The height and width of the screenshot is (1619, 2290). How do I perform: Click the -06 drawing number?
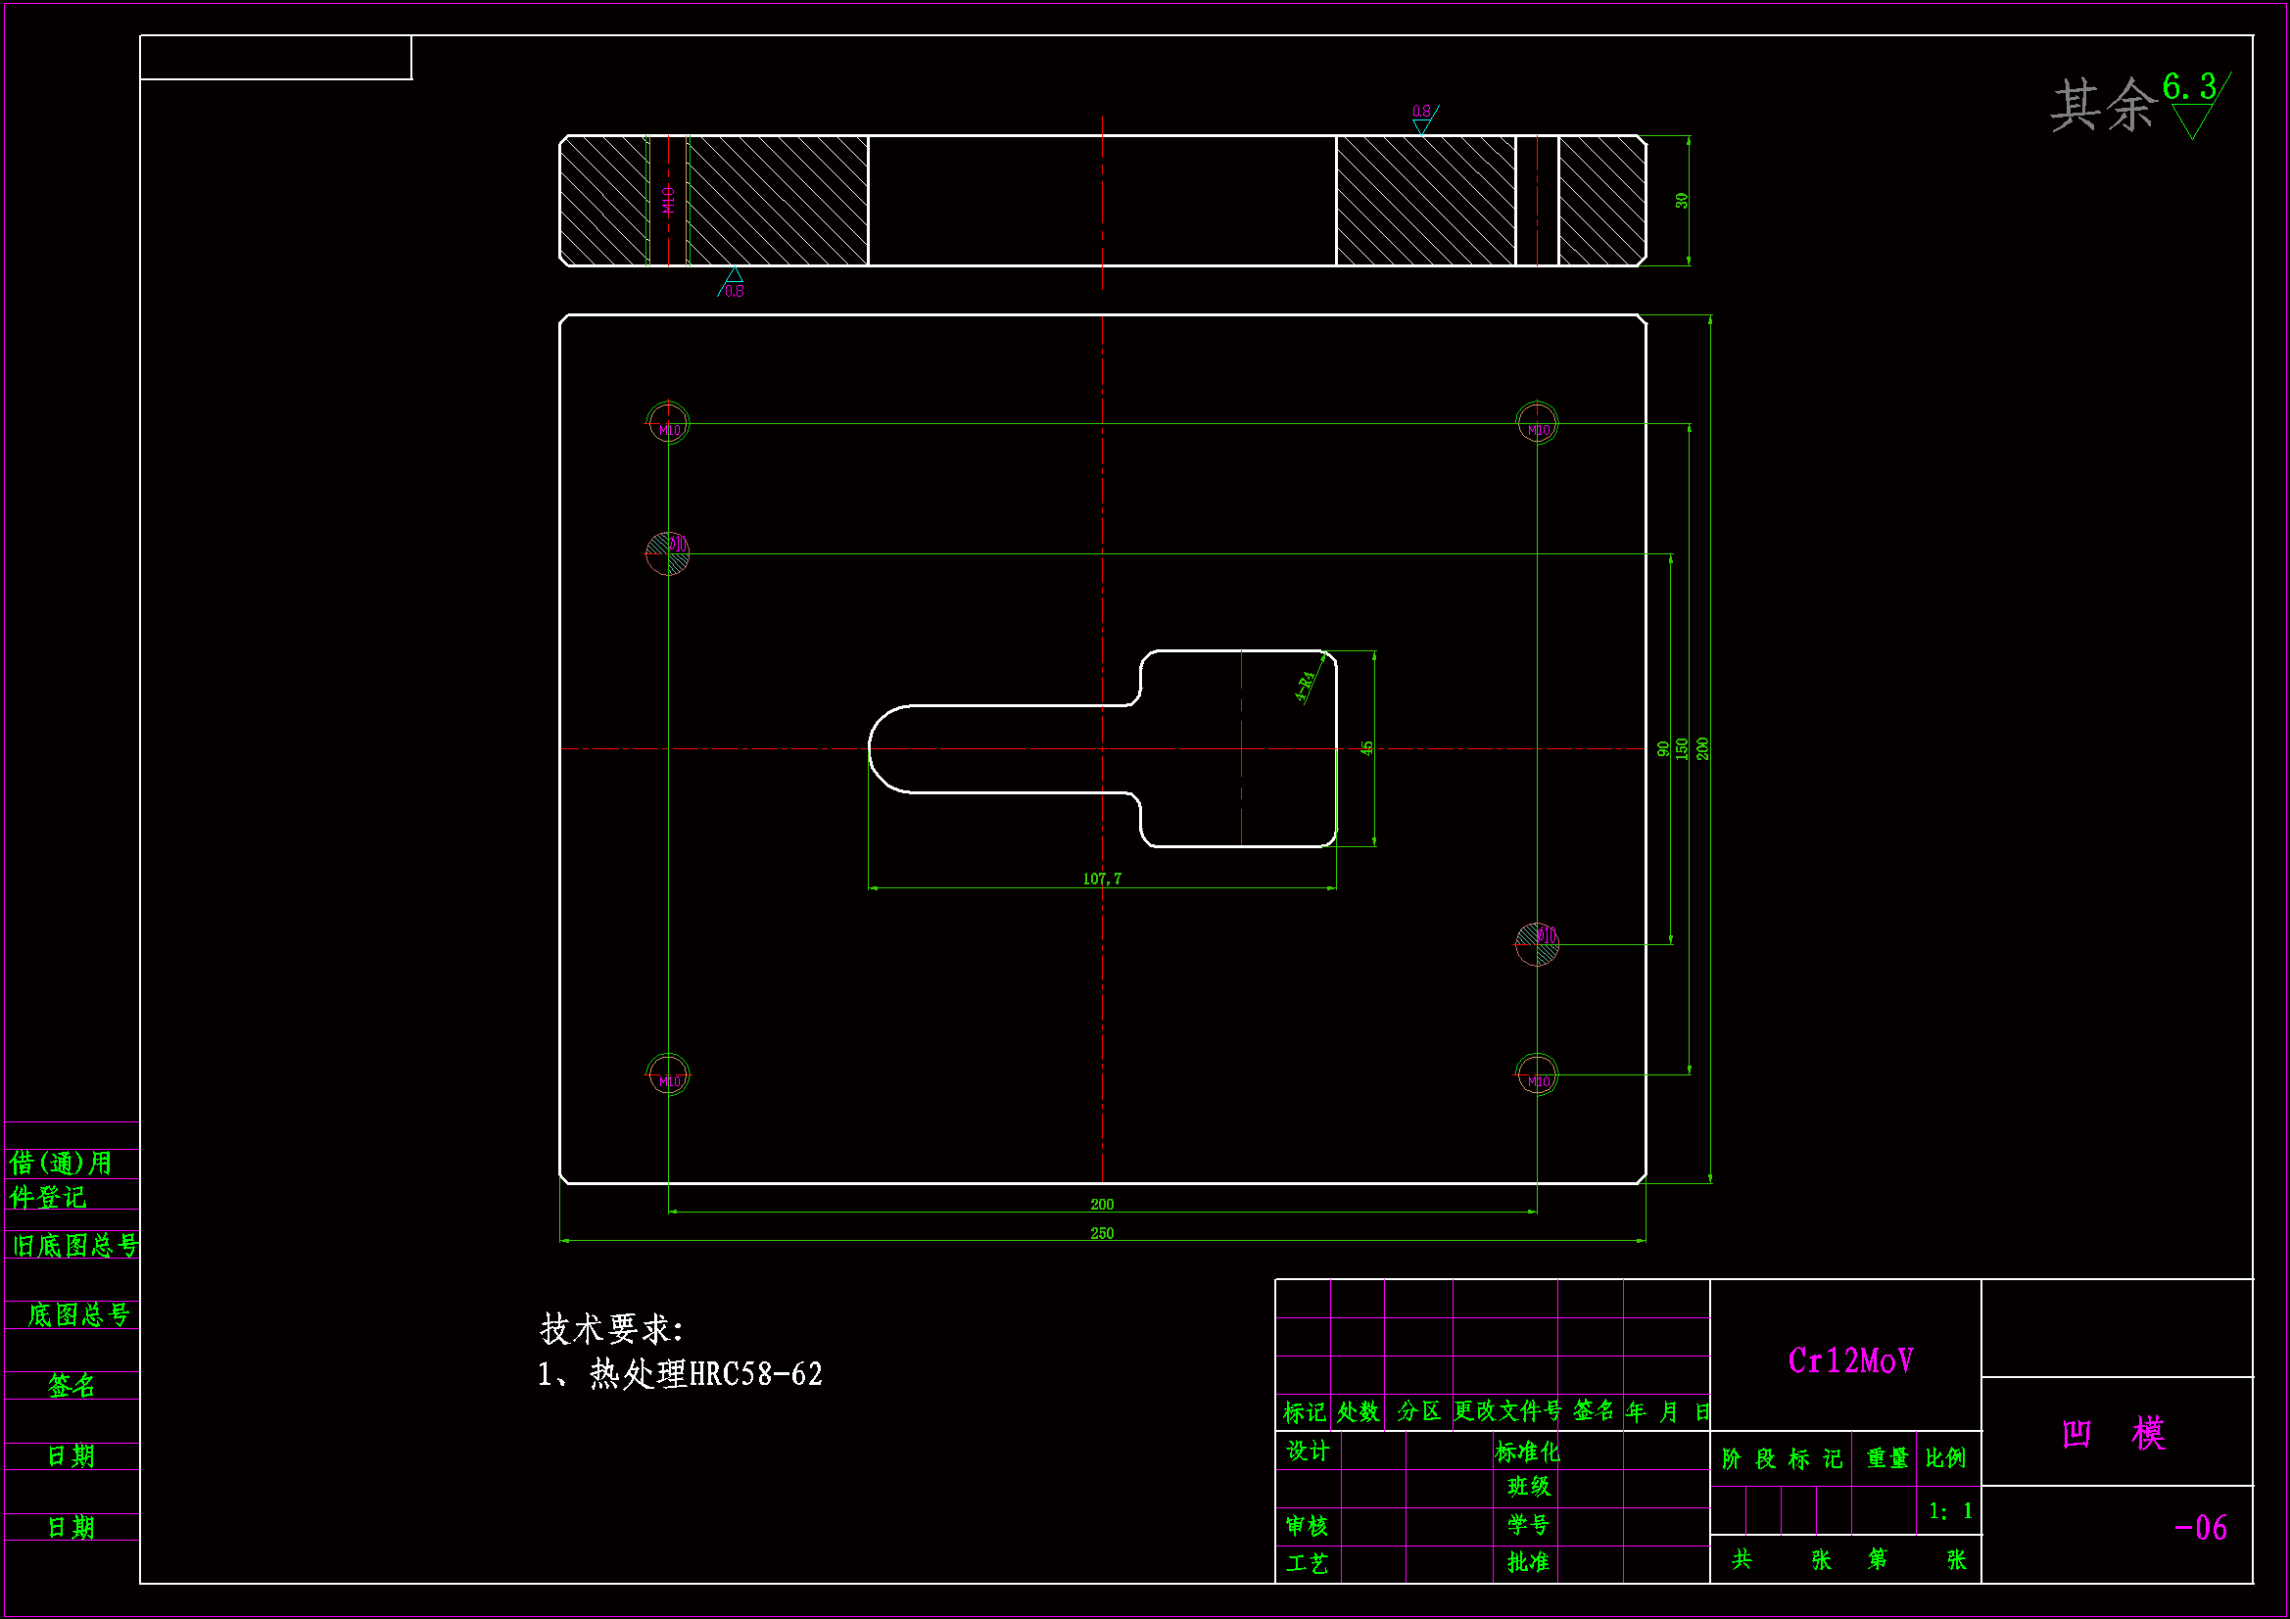pyautogui.click(x=2200, y=1527)
